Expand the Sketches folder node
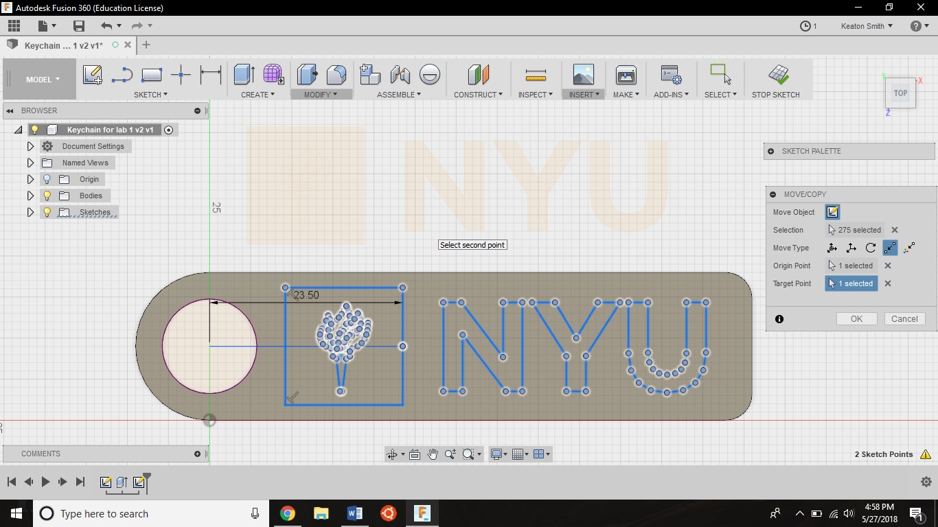 tap(30, 212)
